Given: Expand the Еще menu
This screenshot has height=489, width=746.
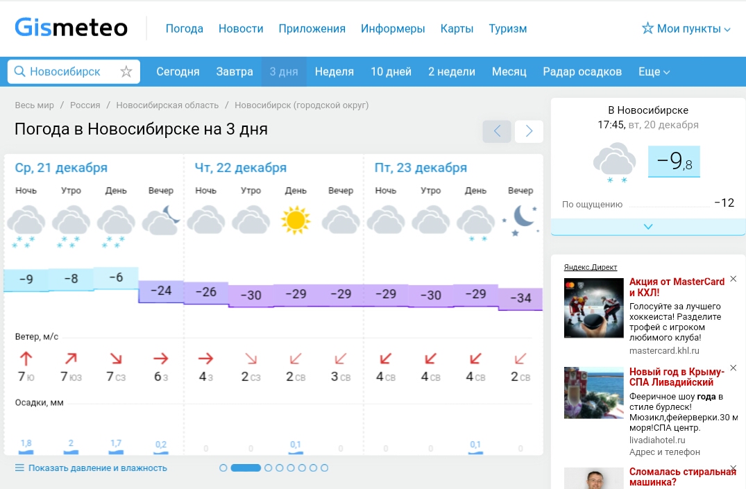Looking at the screenshot, I should coord(654,71).
